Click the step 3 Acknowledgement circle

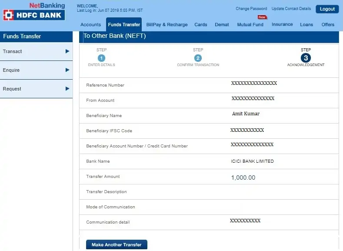[306, 58]
